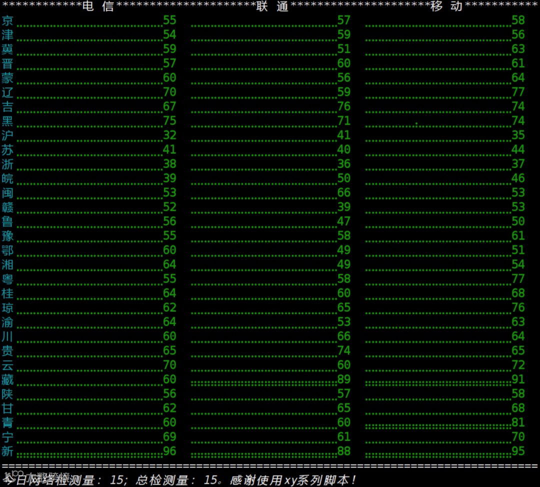
Task: Select the 赣 province label
Action: coord(7,207)
